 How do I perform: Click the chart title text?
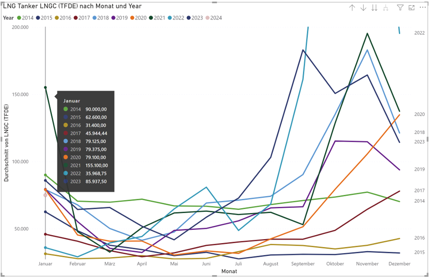pyautogui.click(x=73, y=6)
